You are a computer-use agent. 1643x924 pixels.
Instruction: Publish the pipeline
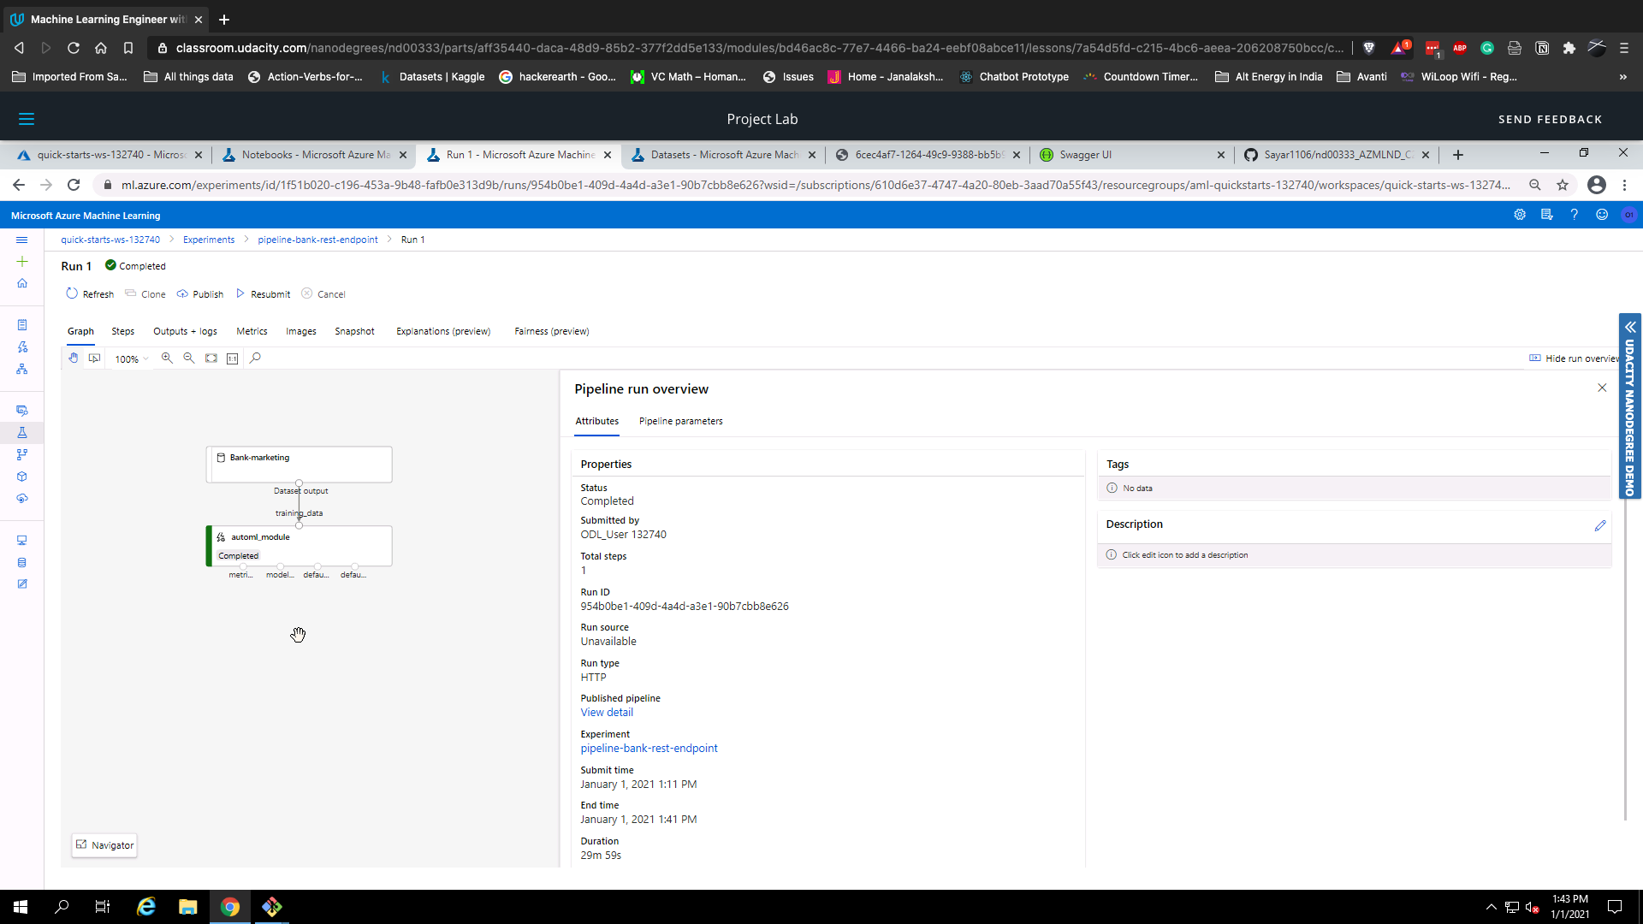[200, 294]
